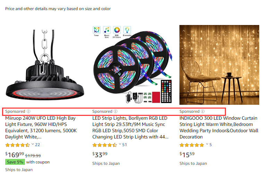
Task: Open Miiruop 240W UFO LED High Bay title
Action: [41, 128]
